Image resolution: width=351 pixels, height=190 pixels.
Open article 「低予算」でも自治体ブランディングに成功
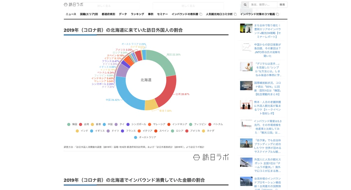tap(267, 146)
